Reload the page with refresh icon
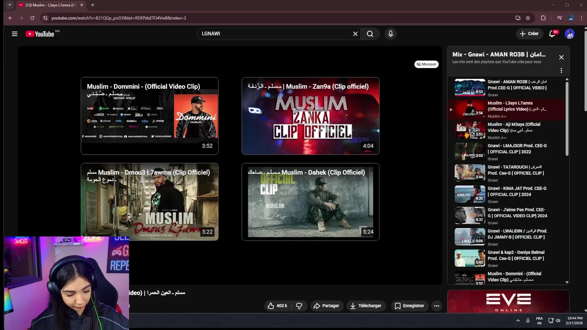 coord(32,18)
